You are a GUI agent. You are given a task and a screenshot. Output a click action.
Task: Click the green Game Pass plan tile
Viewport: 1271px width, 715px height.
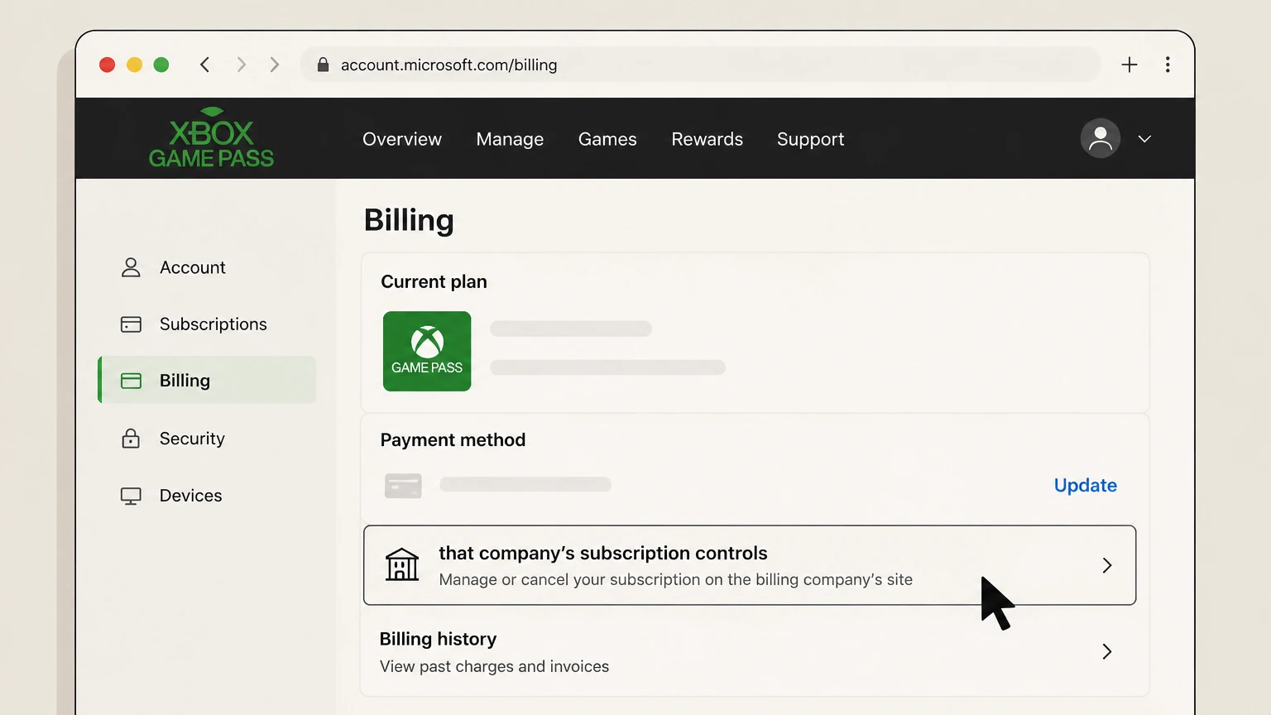click(427, 351)
